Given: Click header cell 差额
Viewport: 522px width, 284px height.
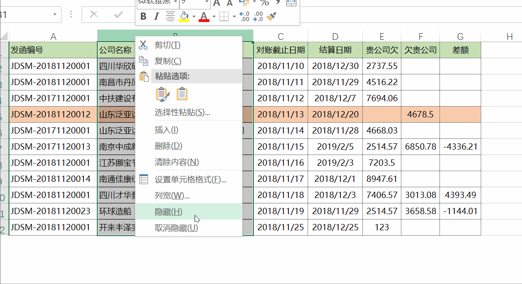Looking at the screenshot, I should (461, 50).
